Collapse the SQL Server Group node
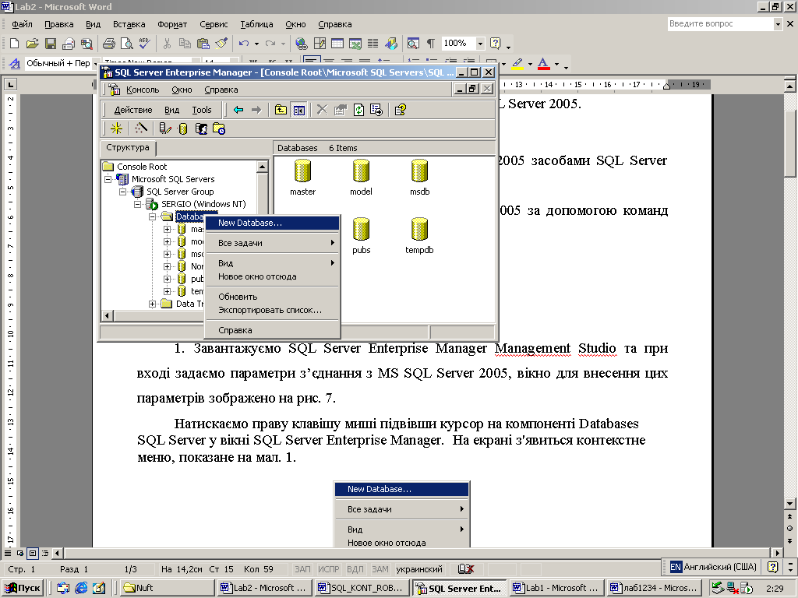The width and height of the screenshot is (798, 598). point(122,192)
